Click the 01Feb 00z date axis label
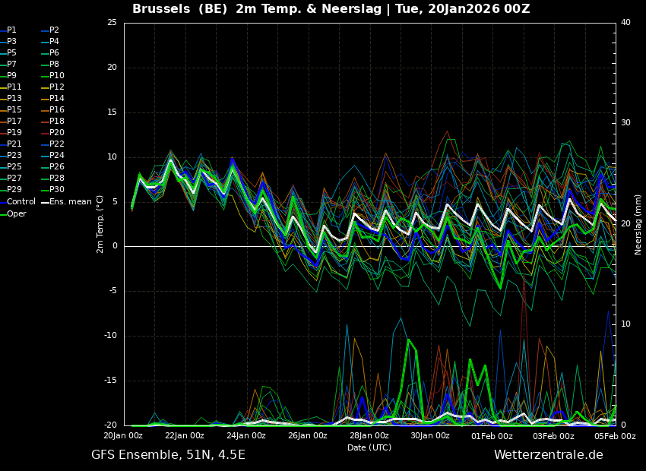Screen dimensions: 646x471 coord(492,435)
